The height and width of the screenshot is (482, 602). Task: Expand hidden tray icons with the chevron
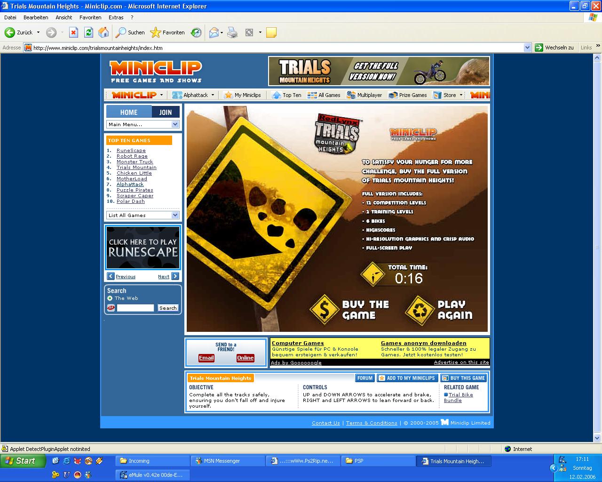tap(553, 468)
